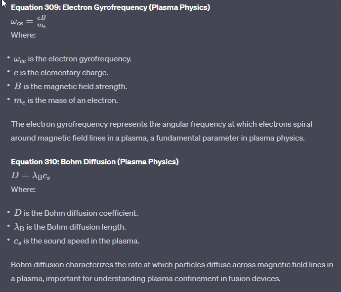This screenshot has width=341, height=292.
Task: Click the 'sound speed in the plasma' bullet
Action: (77, 241)
